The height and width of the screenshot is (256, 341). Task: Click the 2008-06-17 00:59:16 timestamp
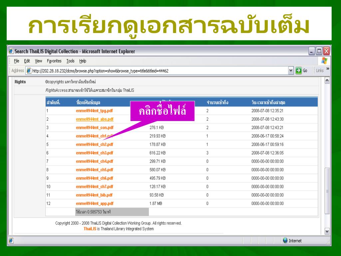[267, 144]
